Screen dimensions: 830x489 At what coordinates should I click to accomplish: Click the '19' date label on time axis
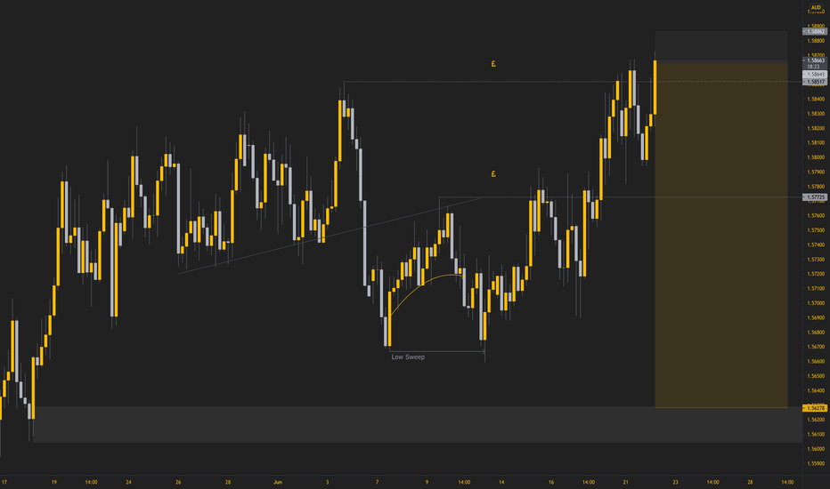click(x=54, y=482)
